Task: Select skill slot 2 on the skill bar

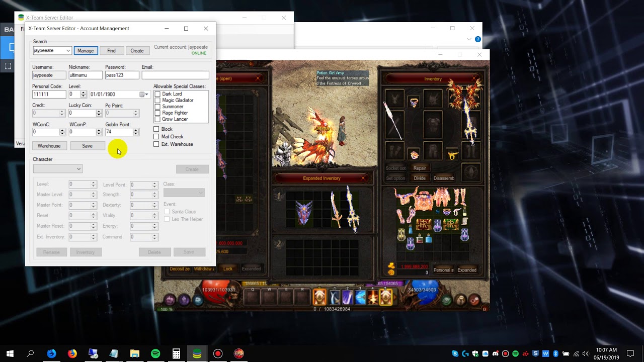Action: [348, 297]
